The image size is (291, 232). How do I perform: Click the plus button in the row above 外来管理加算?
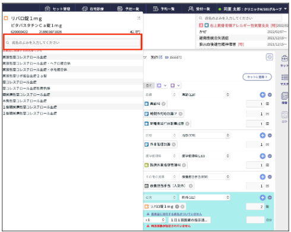[x=262, y=135]
